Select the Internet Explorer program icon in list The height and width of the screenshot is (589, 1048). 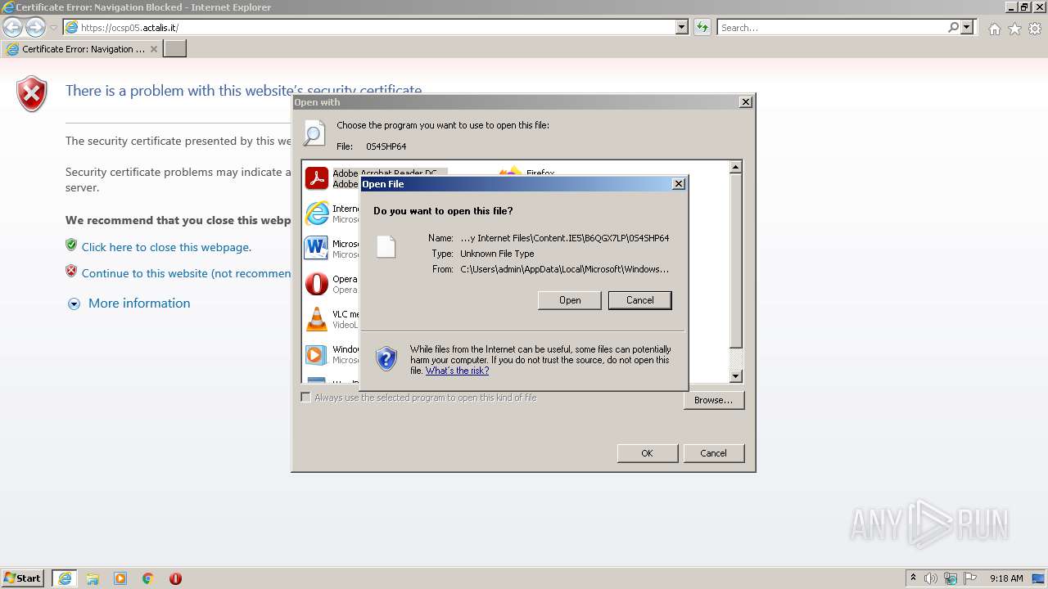[317, 214]
